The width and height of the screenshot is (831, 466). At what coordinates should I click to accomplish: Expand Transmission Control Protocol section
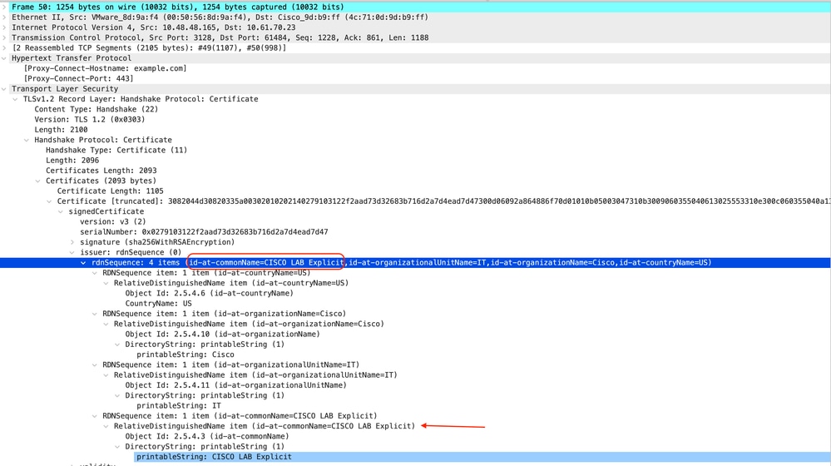4,37
